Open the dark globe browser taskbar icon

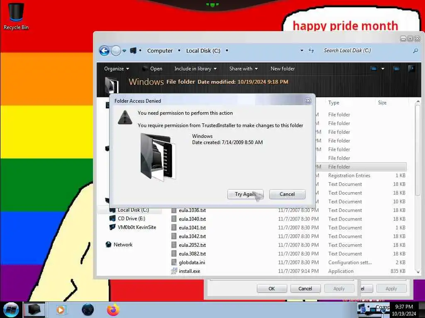(x=88, y=310)
